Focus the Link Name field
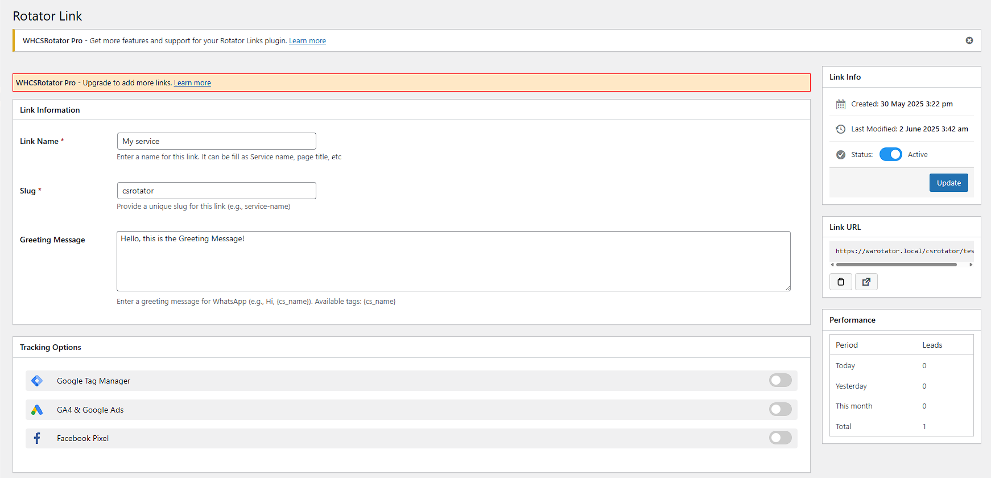Screen dimensions: 991x478 (217, 141)
